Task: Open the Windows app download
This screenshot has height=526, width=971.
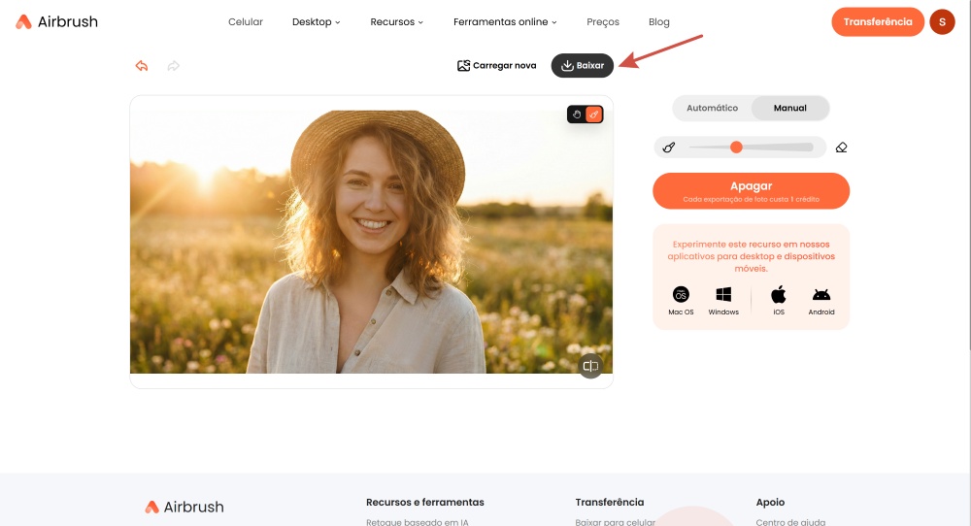Action: (723, 301)
